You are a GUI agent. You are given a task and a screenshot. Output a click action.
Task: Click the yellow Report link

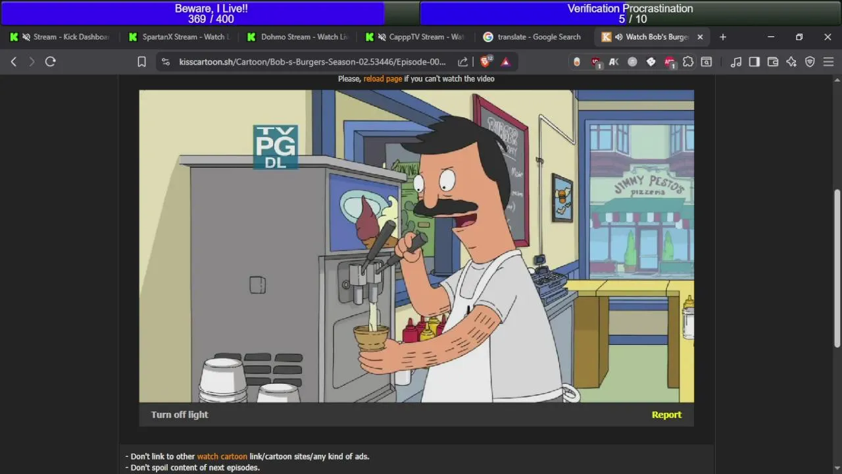666,415
